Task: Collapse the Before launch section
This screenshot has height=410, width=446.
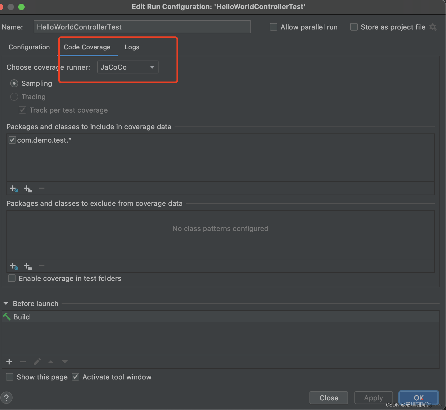Action: pos(6,304)
